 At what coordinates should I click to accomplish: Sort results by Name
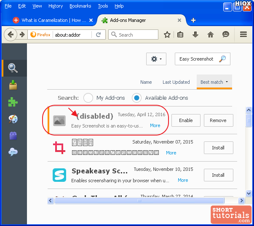146,82
